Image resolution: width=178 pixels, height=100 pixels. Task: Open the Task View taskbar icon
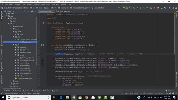54,97
